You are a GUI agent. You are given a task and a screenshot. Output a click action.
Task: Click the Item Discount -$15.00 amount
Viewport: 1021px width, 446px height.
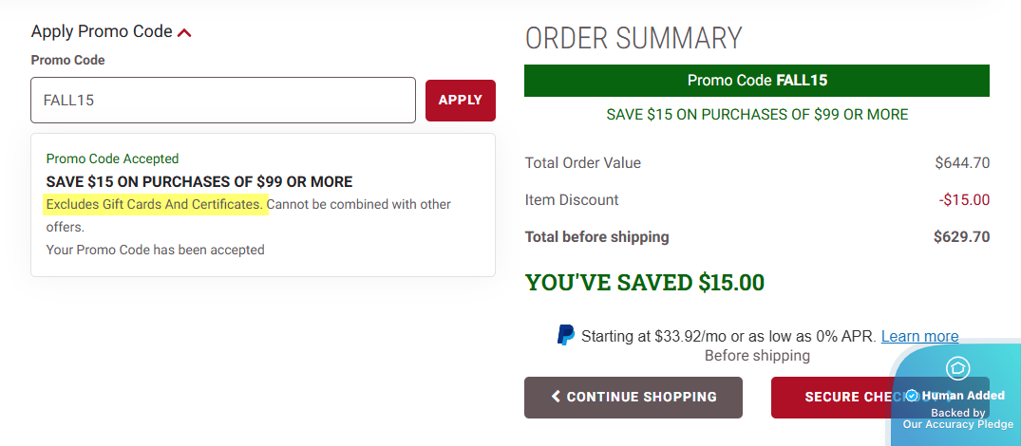click(x=963, y=200)
